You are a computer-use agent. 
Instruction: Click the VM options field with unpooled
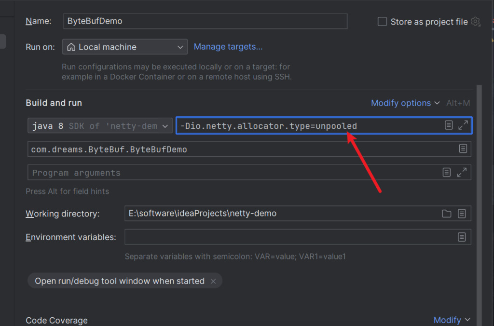309,126
